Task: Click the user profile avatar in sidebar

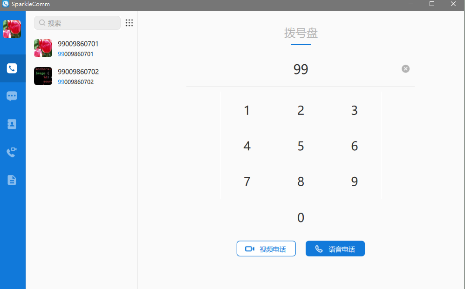Action: [12, 29]
